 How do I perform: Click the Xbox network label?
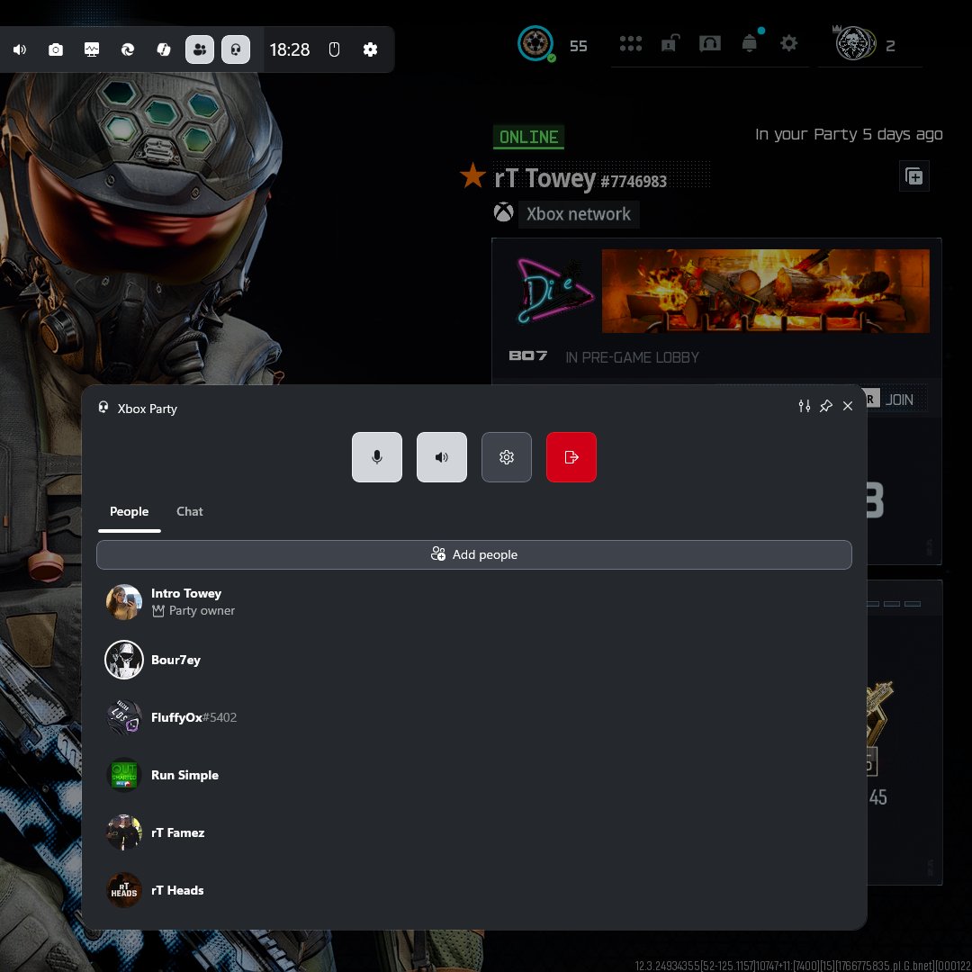coord(579,214)
